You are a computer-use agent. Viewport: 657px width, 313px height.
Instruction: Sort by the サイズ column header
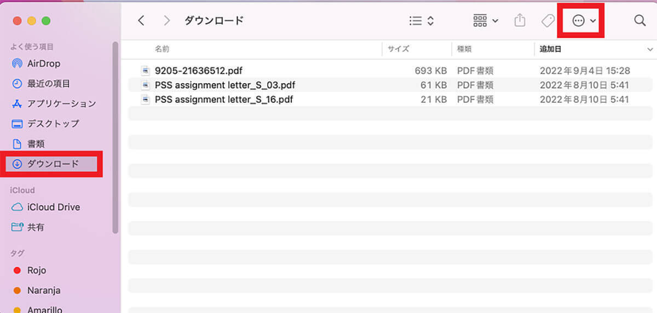(399, 49)
